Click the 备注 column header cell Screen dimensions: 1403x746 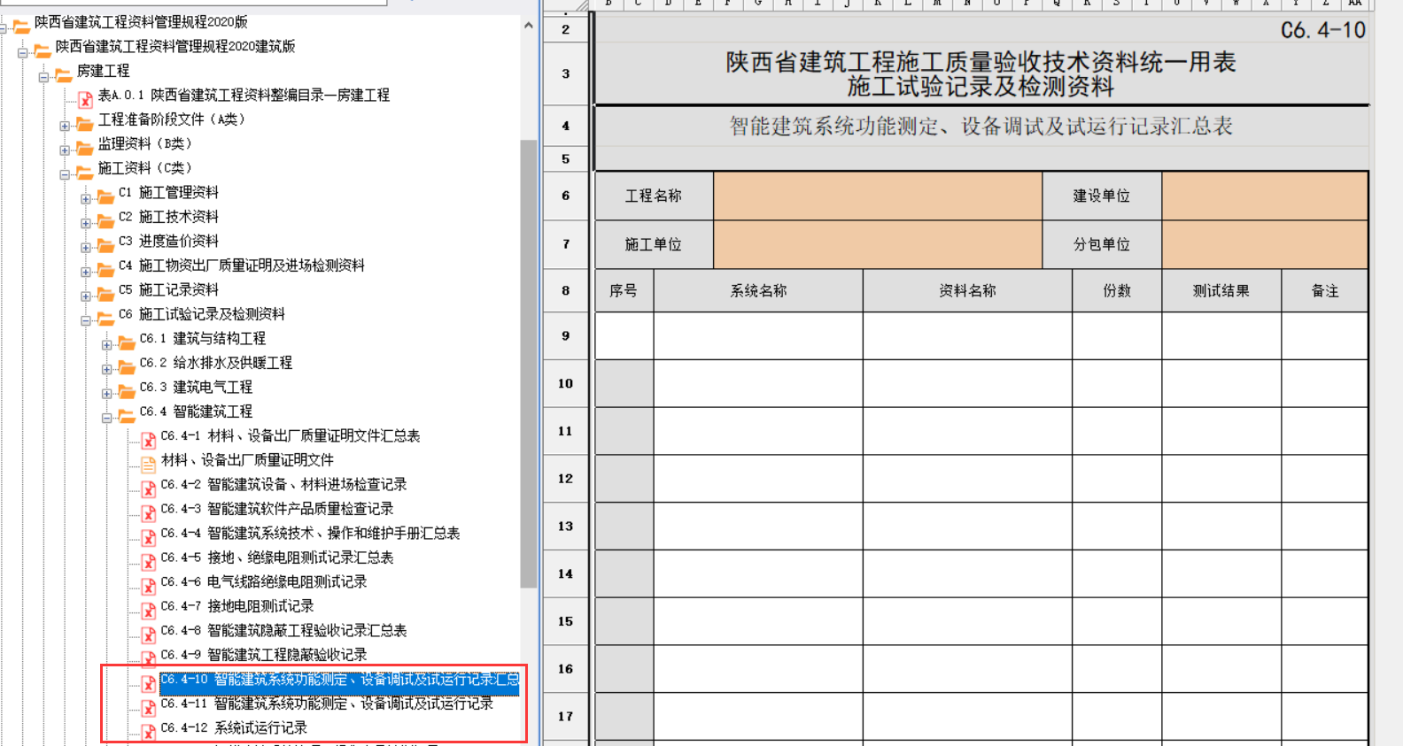1325,290
